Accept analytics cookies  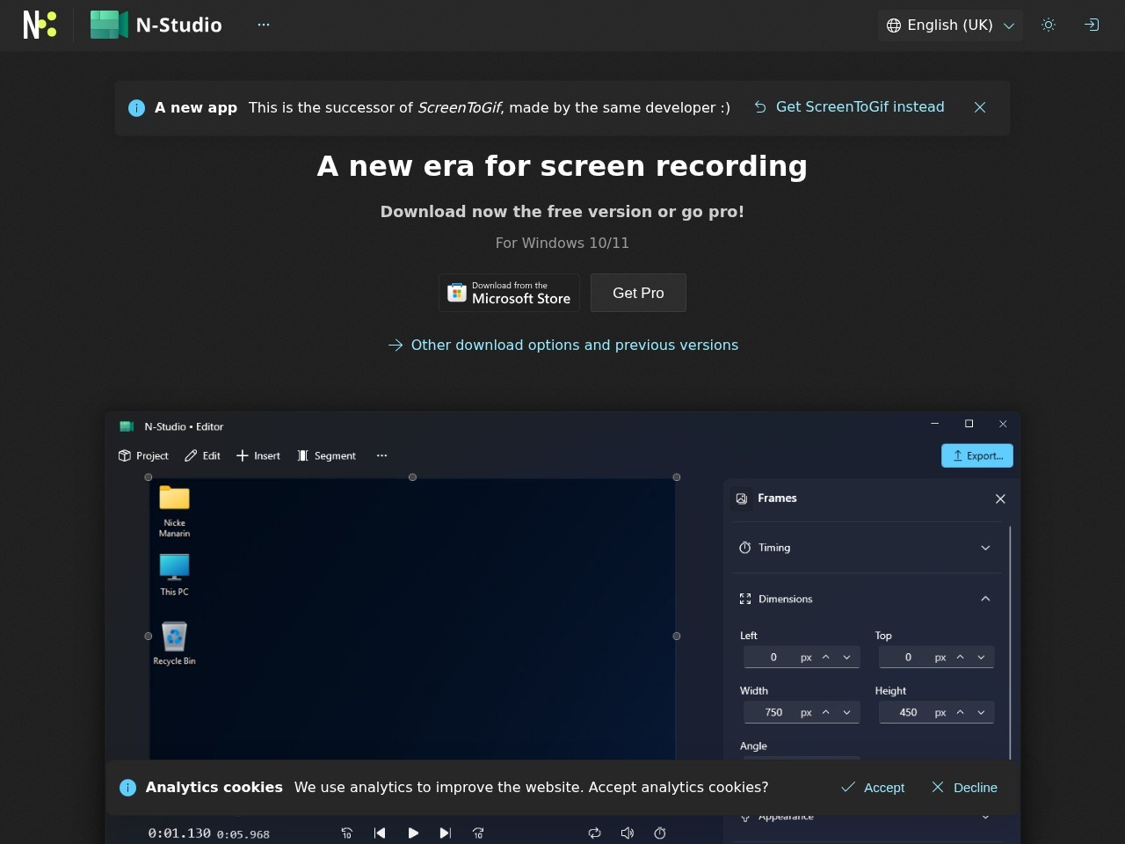click(x=873, y=788)
